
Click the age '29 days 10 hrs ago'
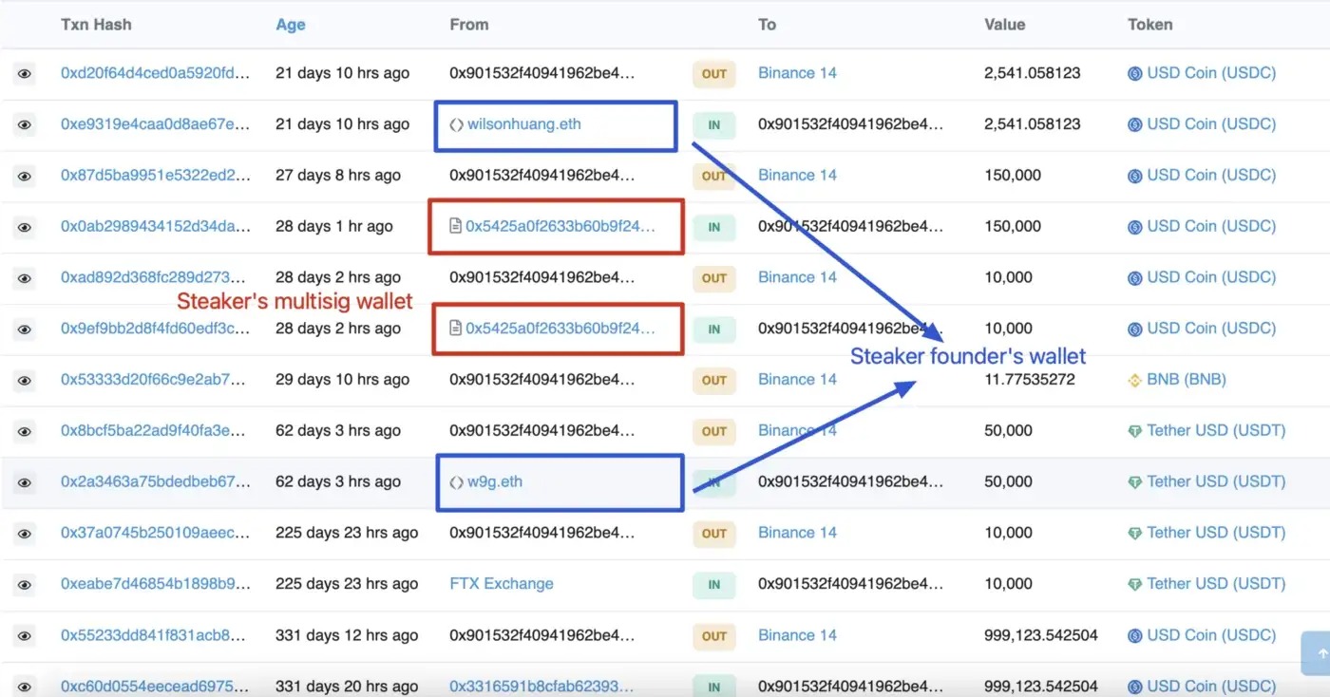point(343,380)
